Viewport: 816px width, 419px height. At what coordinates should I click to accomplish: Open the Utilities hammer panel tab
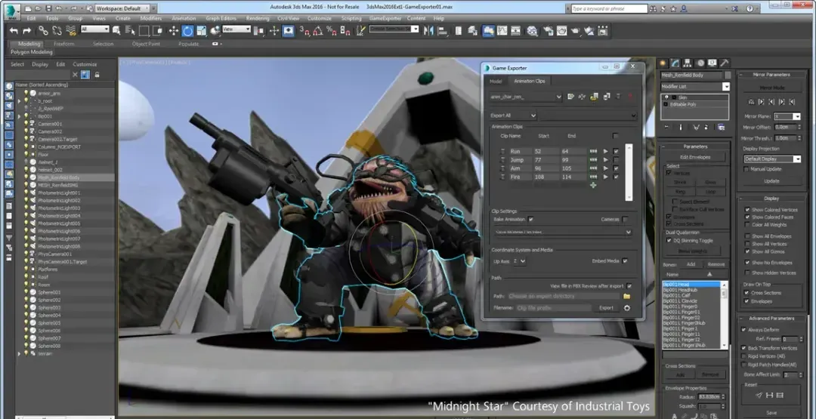(725, 63)
